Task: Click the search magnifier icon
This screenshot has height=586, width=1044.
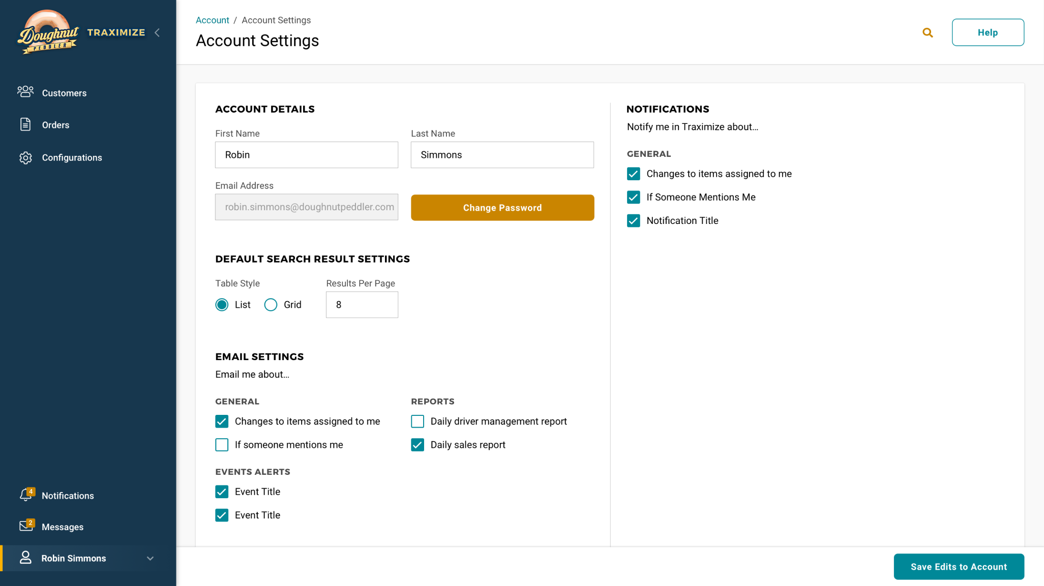Action: pyautogui.click(x=928, y=32)
